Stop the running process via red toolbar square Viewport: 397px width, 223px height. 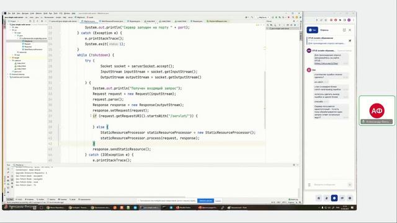click(288, 17)
